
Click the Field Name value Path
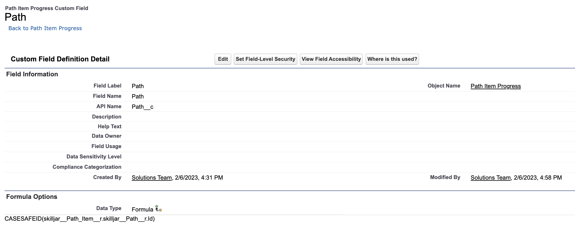(x=138, y=96)
